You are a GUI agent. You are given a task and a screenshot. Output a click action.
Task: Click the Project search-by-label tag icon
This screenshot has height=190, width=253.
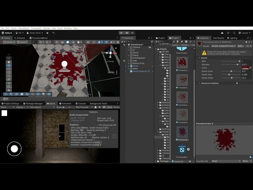tap(182, 42)
